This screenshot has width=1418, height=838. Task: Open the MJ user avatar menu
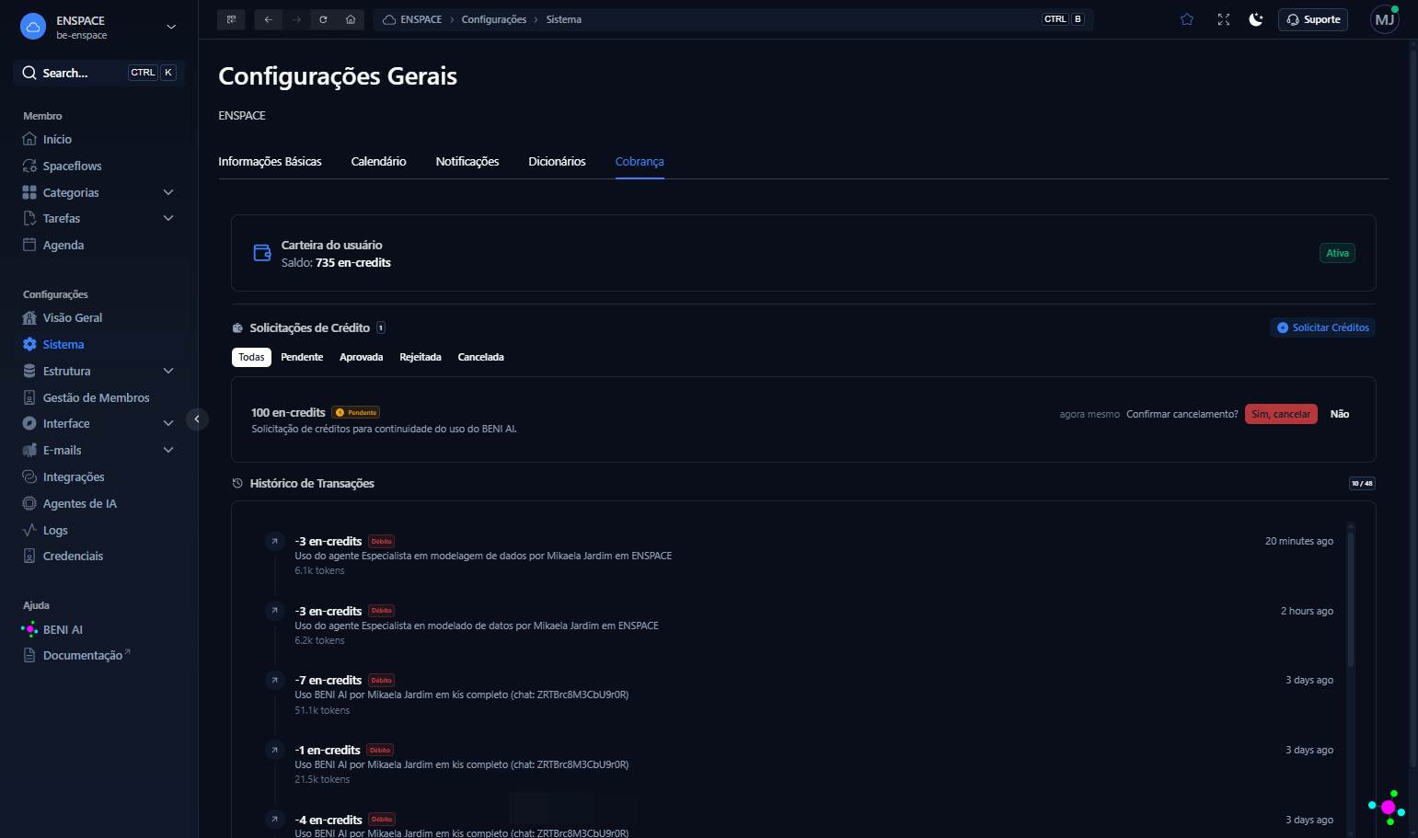tap(1385, 19)
